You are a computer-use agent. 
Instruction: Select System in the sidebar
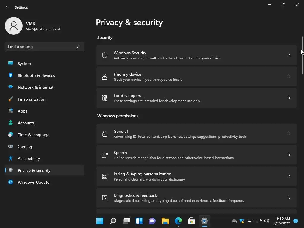pos(45,64)
